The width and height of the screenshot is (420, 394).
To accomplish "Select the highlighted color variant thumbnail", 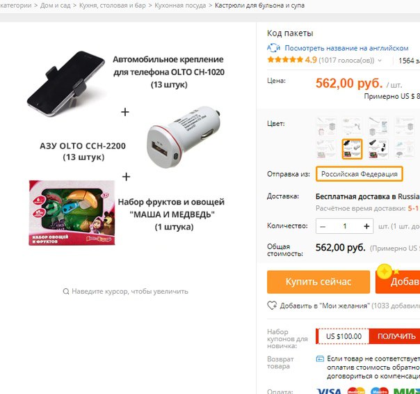I will point(352,149).
